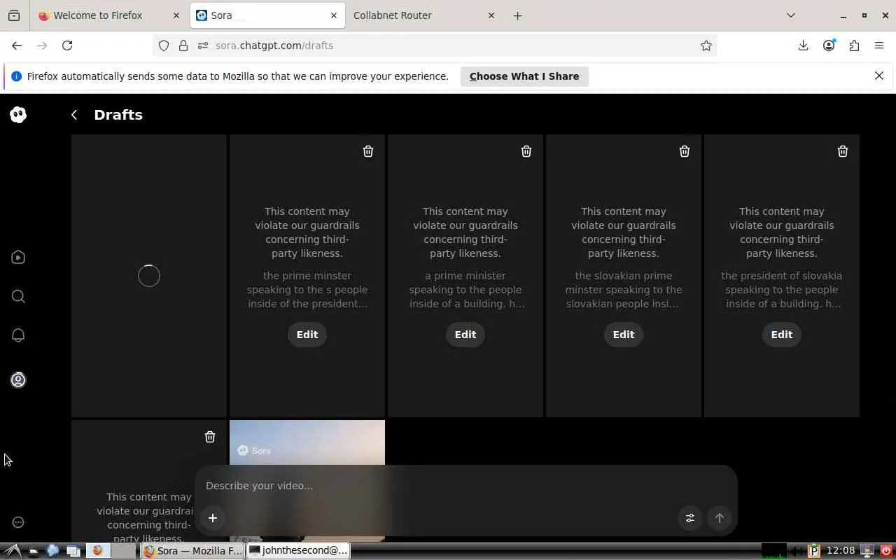The height and width of the screenshot is (560, 896).
Task: Click the "Drafts" page heading
Action: (118, 115)
